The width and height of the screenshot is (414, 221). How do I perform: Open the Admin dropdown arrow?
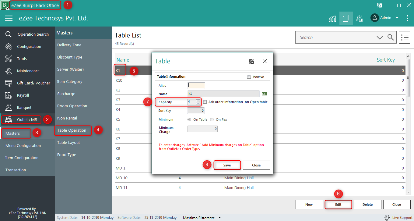pos(397,18)
